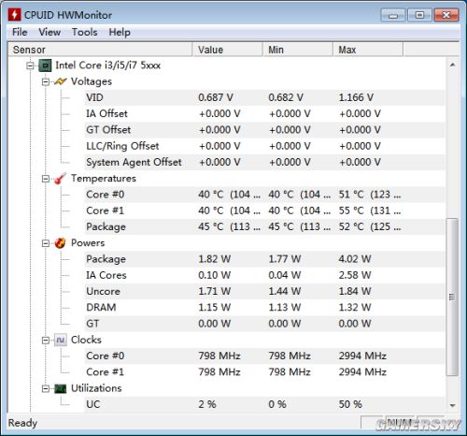Screen dimensions: 467x436
Task: Click the Package power max 4.02 W
Action: click(x=355, y=259)
